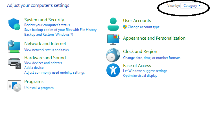Open Backup and Restore (Windows 7)
The width and height of the screenshot is (210, 113).
tap(49, 35)
